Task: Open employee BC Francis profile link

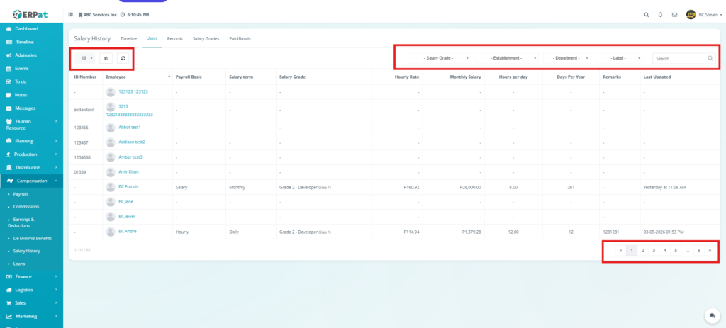Action: 129,186
